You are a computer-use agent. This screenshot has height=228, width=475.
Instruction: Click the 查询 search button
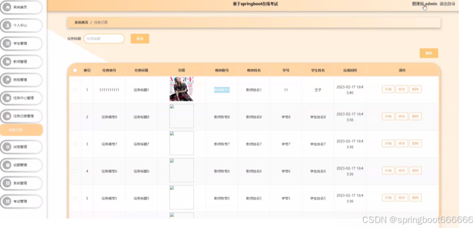(139, 39)
